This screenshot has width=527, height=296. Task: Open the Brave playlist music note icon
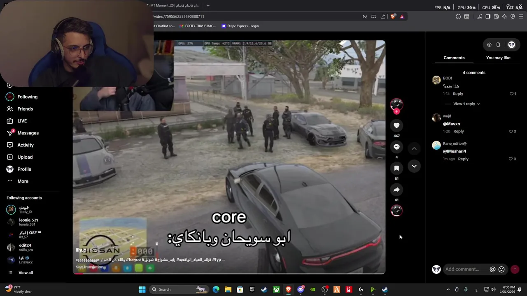[480, 16]
